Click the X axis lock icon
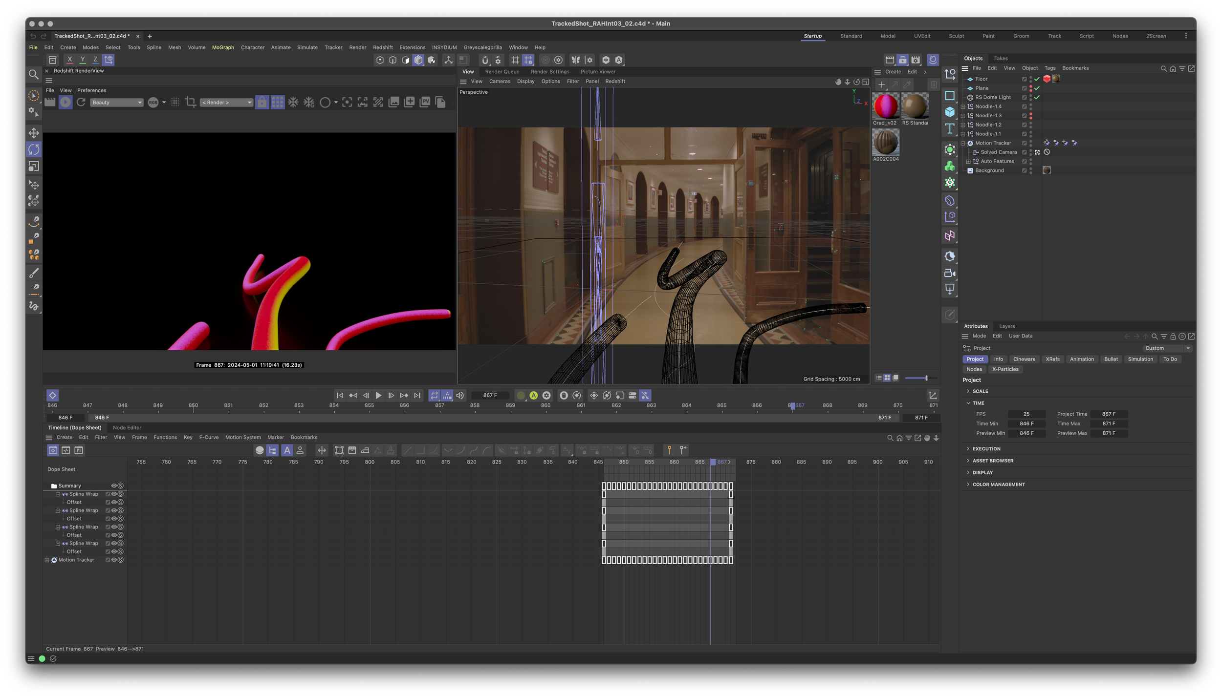The height and width of the screenshot is (698, 1222). (70, 60)
